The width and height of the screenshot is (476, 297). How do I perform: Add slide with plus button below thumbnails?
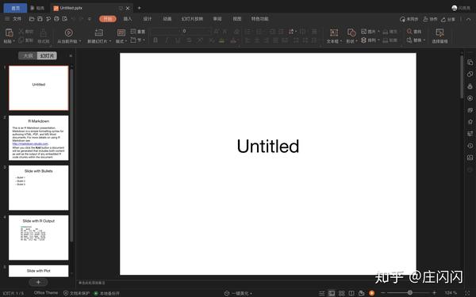[38, 282]
